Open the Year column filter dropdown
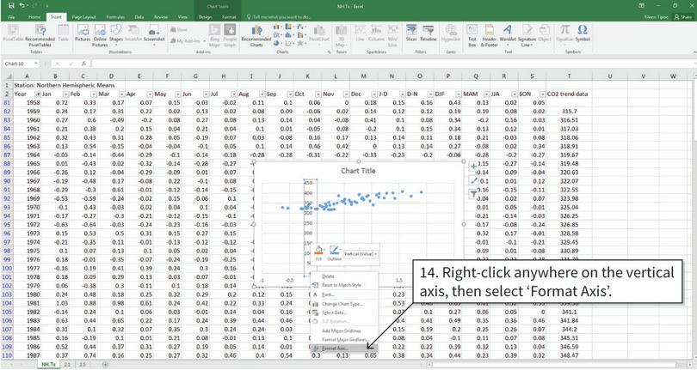The height and width of the screenshot is (370, 697). (38, 94)
